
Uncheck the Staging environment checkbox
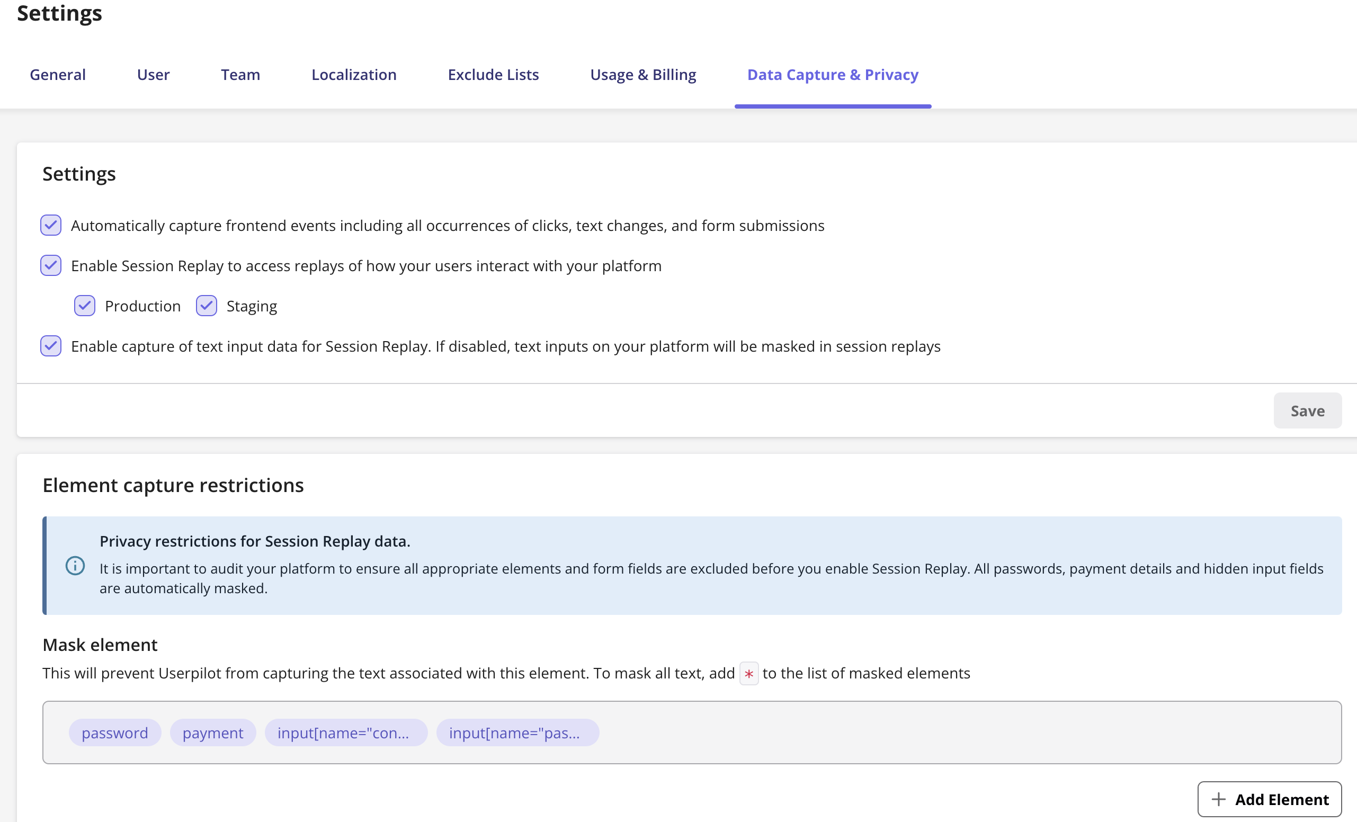207,306
